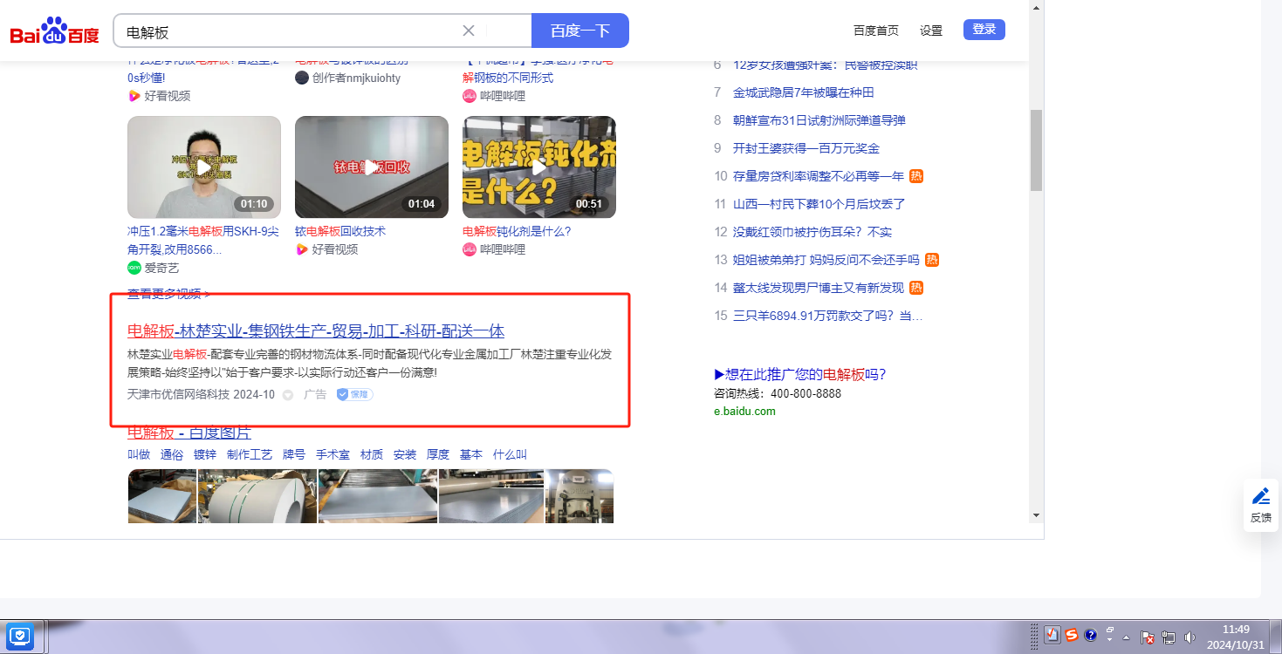Screen dimensions: 1282x654
Task: Click the scrollbar down arrow
Action: coord(1036,515)
